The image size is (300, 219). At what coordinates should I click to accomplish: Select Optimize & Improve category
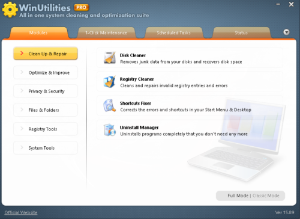pos(46,72)
